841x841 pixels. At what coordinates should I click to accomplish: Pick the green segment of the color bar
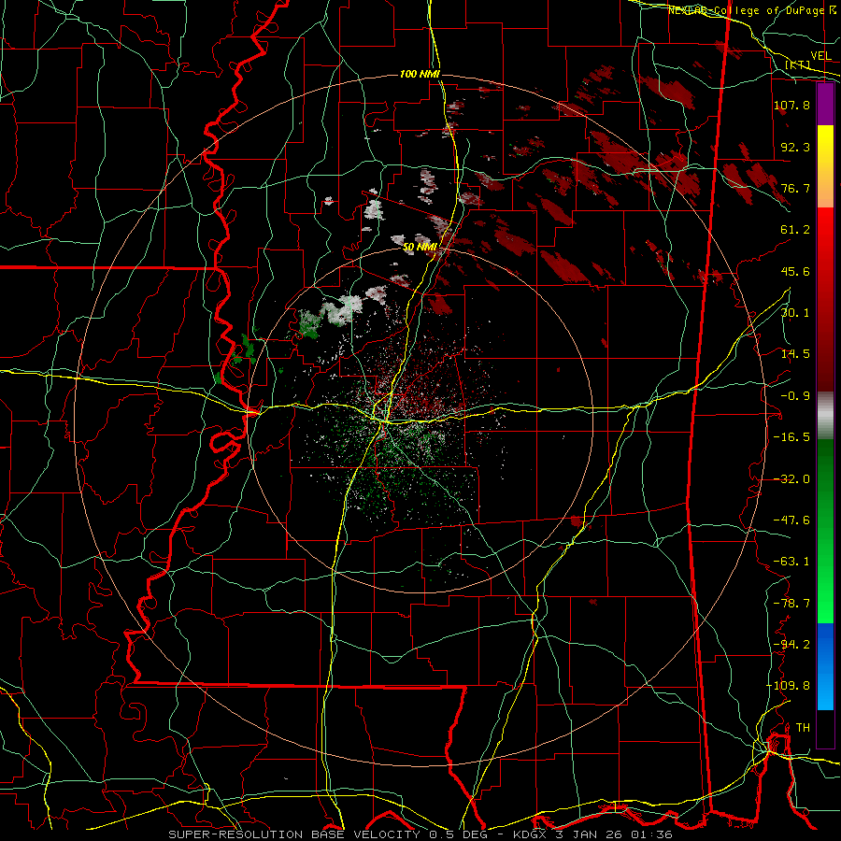[x=825, y=531]
